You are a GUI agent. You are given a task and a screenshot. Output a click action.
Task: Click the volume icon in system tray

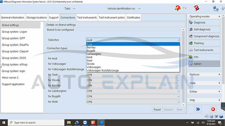pos(203,123)
